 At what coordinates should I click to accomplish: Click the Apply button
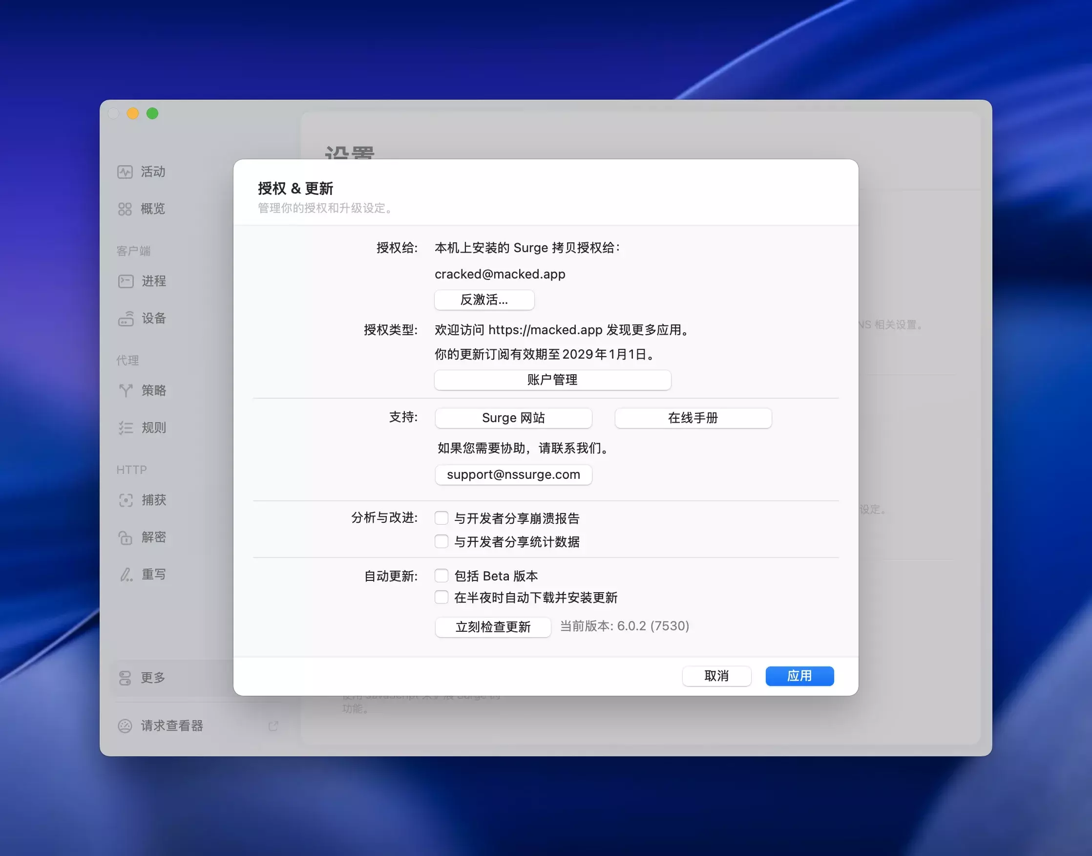click(799, 676)
